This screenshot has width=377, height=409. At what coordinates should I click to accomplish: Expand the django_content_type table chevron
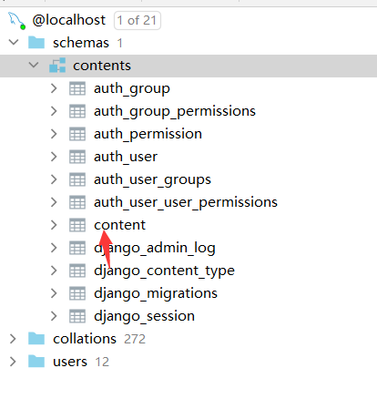click(x=54, y=271)
